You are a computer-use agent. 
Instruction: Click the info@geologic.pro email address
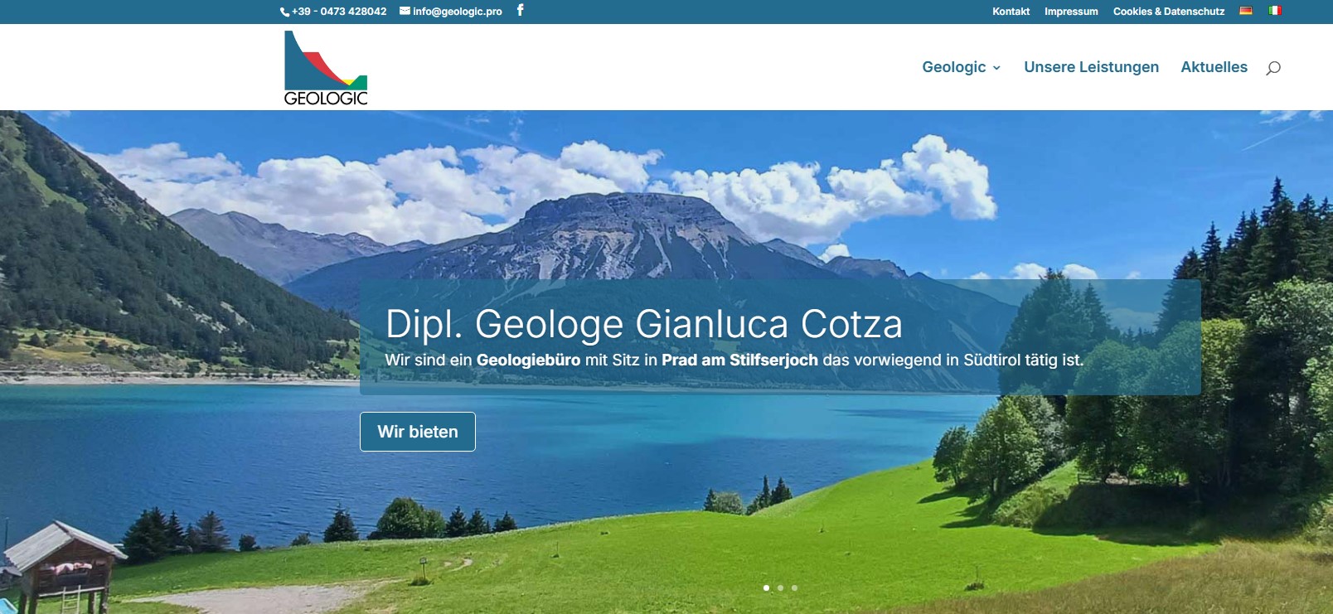click(x=458, y=12)
